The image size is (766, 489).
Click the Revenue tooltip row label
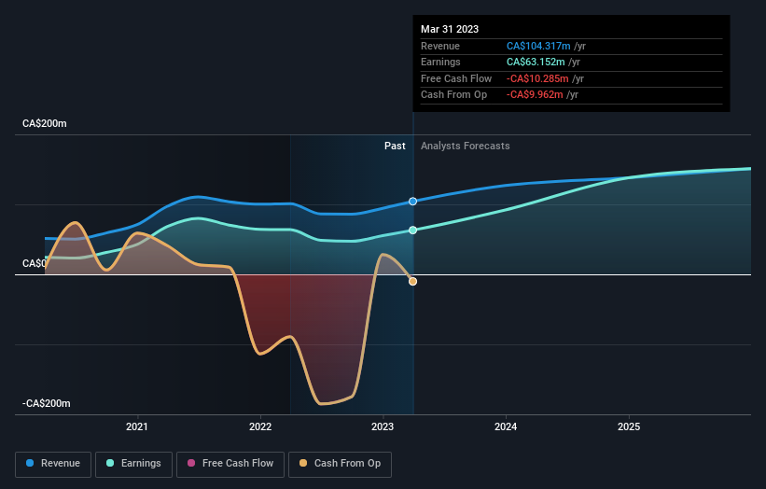coord(440,46)
